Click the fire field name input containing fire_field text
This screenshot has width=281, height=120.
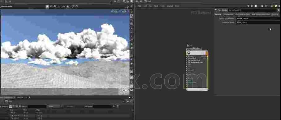pyautogui.click(x=258, y=23)
